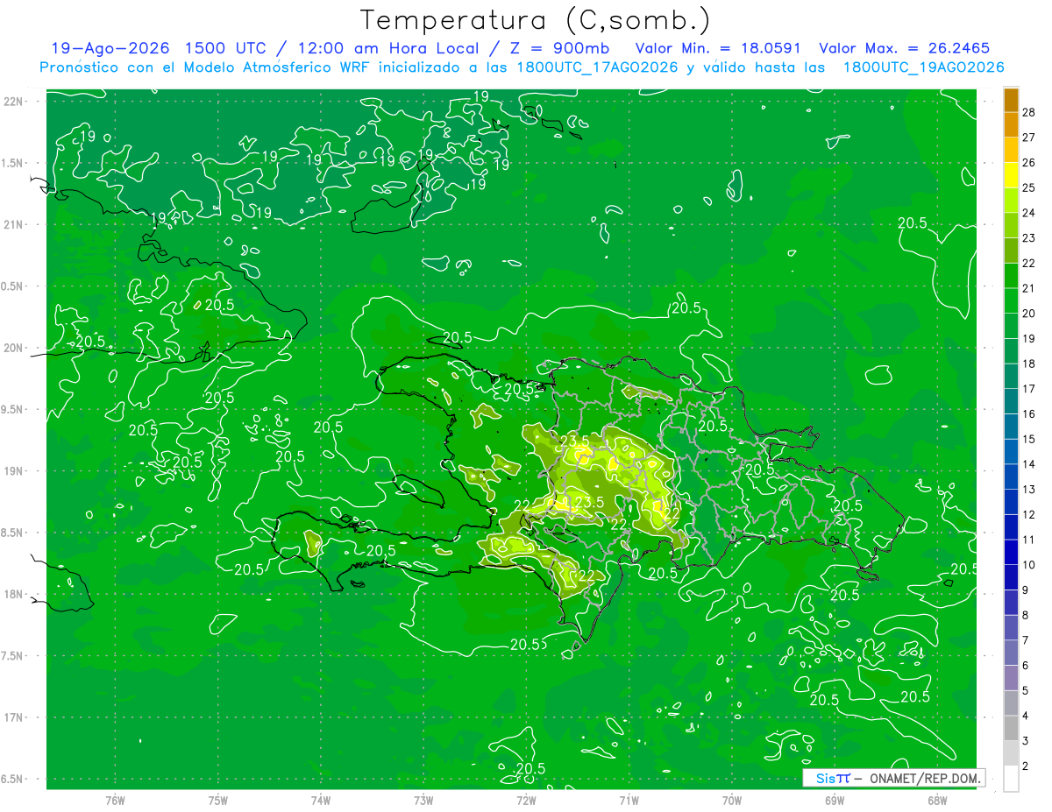Click the '12' colorbar scale value
1052x812 pixels.
tap(1029, 514)
